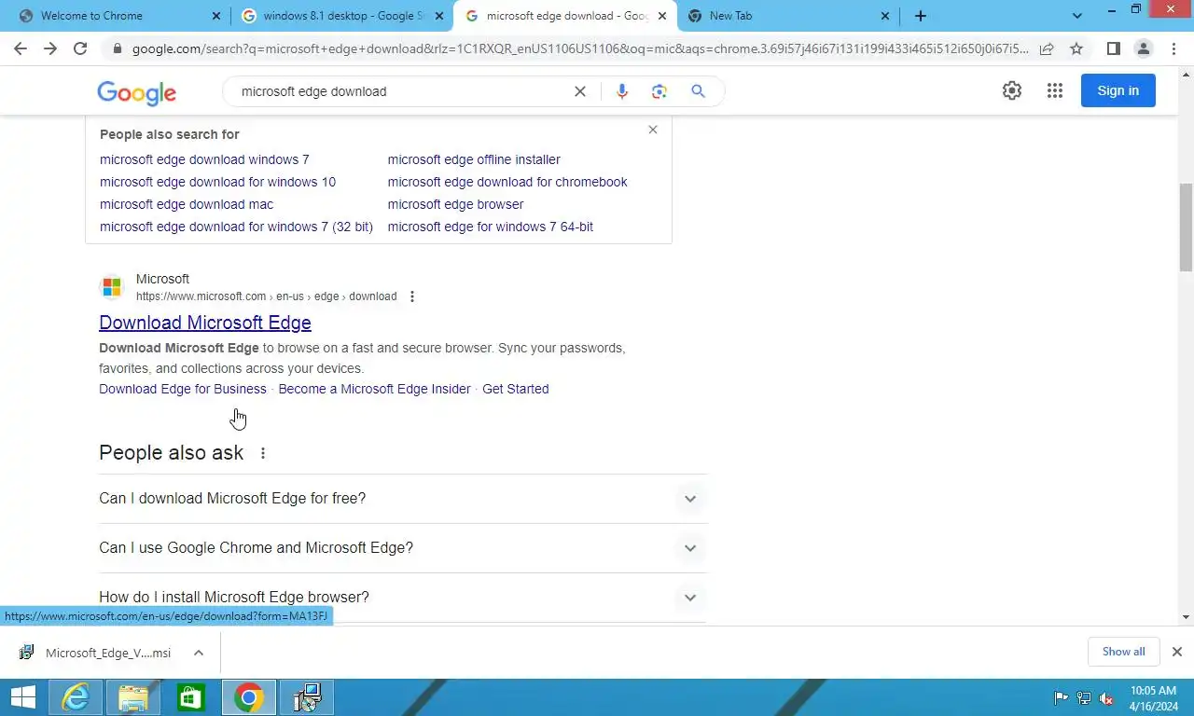Open download item options chevron
Image resolution: width=1194 pixels, height=716 pixels.
click(199, 653)
